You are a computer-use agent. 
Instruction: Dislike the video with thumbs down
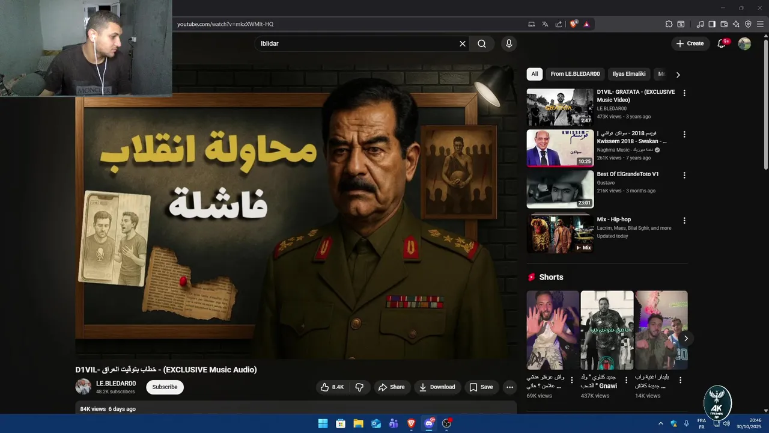point(359,387)
